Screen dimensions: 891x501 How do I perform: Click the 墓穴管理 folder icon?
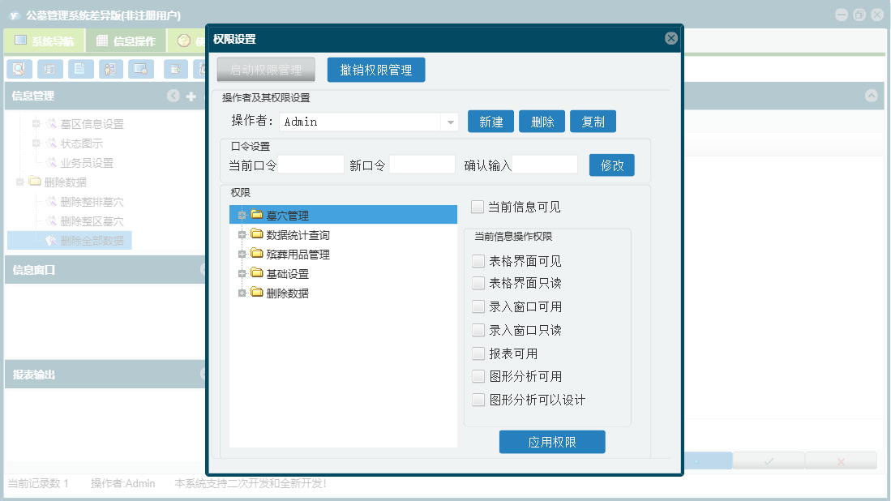[257, 215]
